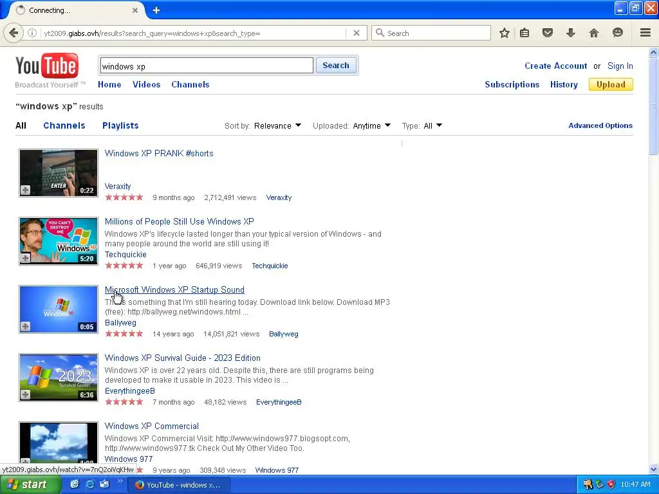Image resolution: width=659 pixels, height=494 pixels.
Task: Open the Firefox hamburger menu
Action: pos(645,33)
